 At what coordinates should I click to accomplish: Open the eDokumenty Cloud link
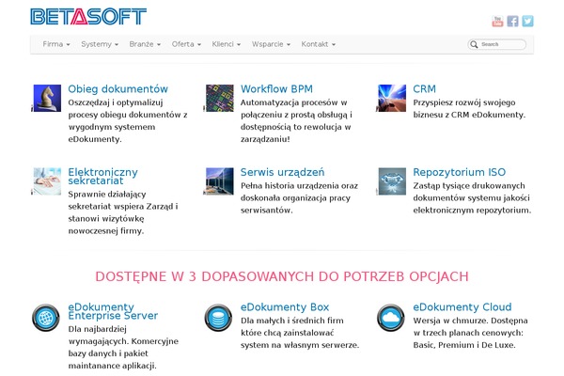click(x=462, y=307)
